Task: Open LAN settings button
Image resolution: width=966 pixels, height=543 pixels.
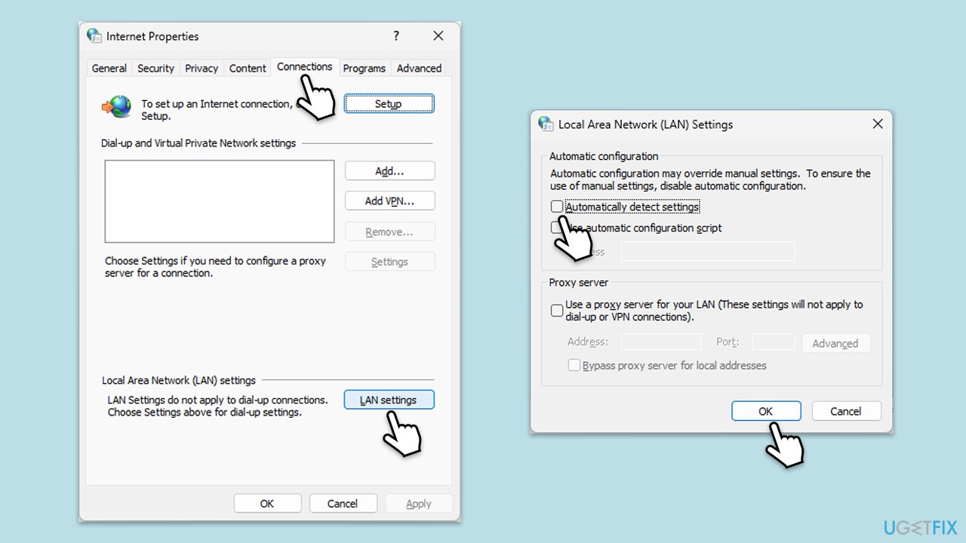Action: click(389, 400)
